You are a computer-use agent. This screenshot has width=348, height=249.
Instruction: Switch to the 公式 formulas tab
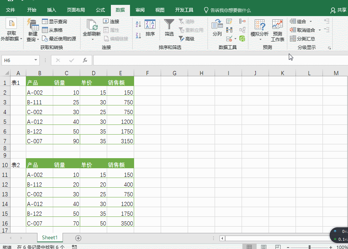point(100,10)
